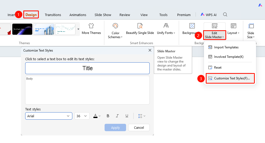Toggle bold text style

point(108,116)
